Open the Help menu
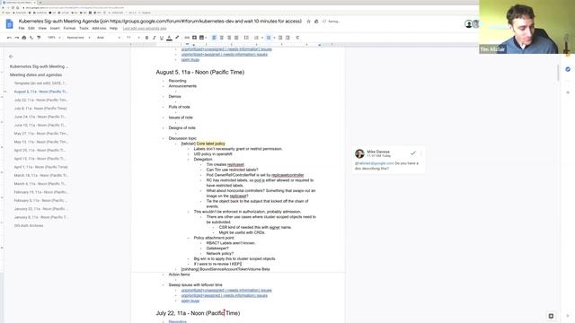This screenshot has height=323, width=575. (114, 28)
